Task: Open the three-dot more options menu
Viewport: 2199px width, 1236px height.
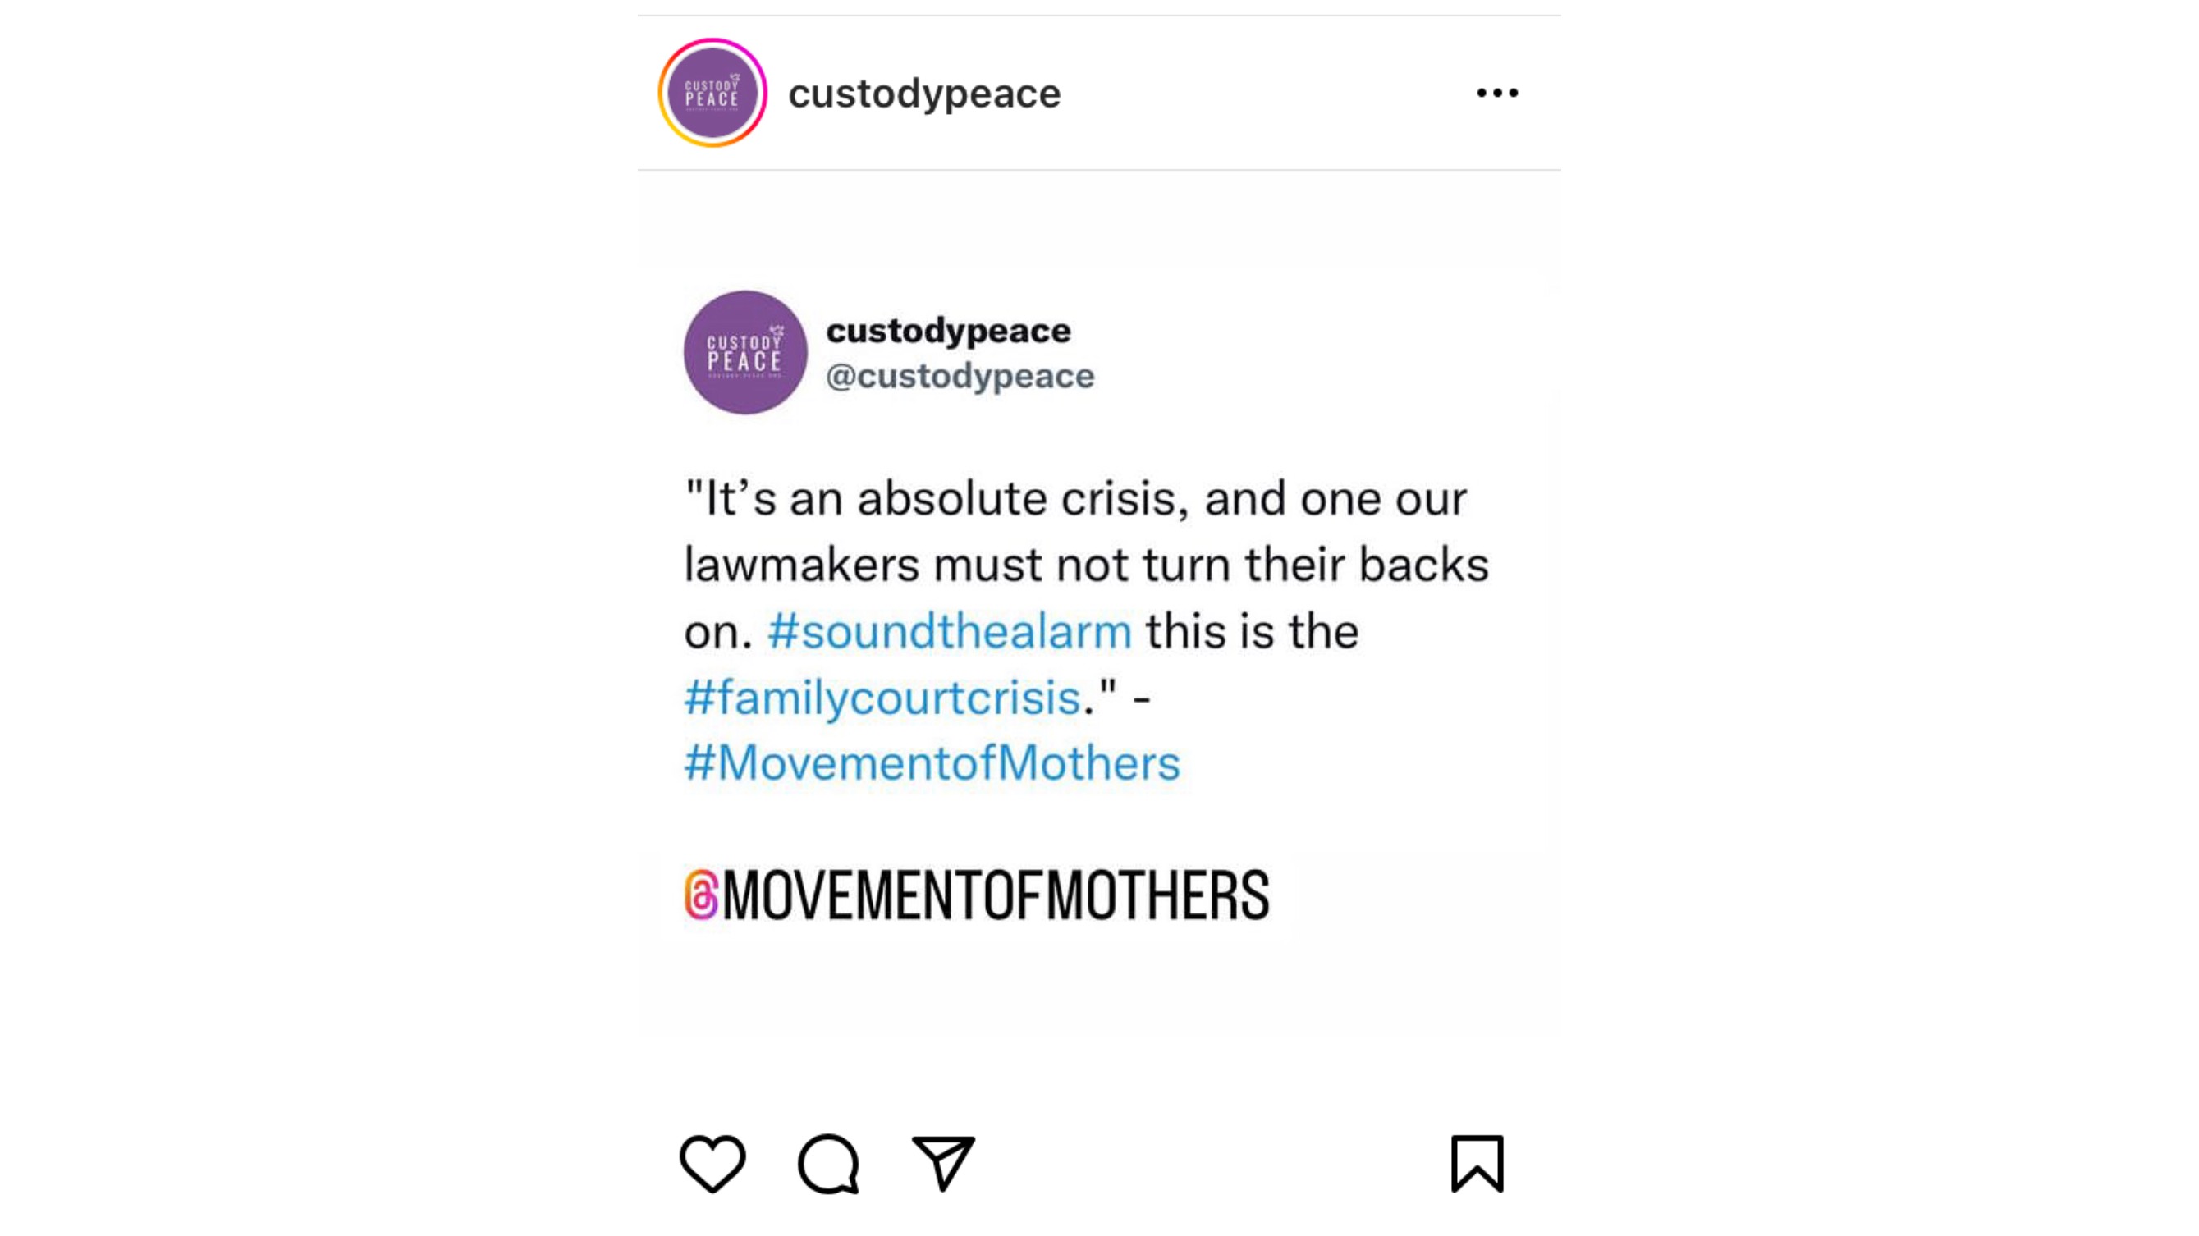Action: 1497,93
